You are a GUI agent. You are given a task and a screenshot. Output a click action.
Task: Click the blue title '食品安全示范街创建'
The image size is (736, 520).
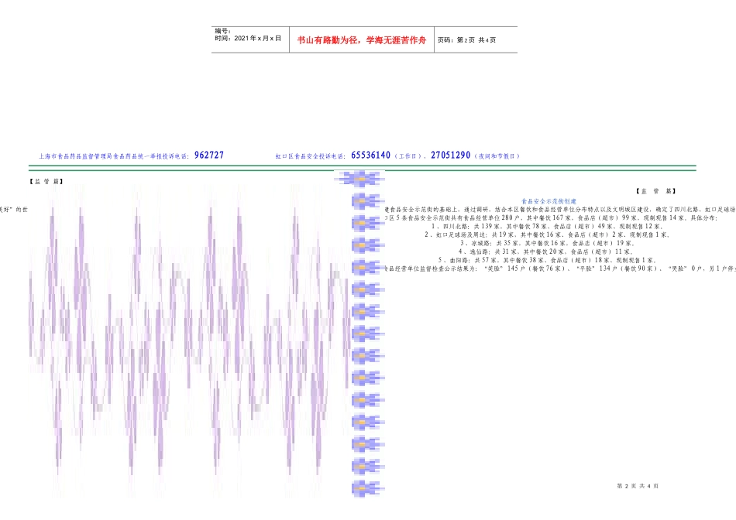coord(549,201)
